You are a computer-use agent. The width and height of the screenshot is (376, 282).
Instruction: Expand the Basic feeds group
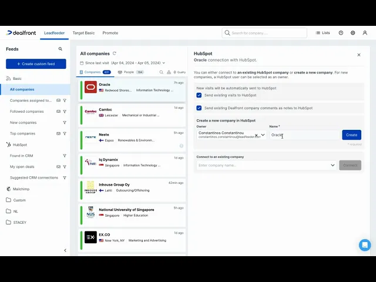(14, 78)
